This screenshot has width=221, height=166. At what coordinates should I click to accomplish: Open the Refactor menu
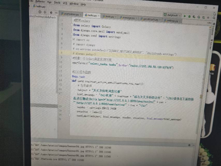click(x=40, y=1)
